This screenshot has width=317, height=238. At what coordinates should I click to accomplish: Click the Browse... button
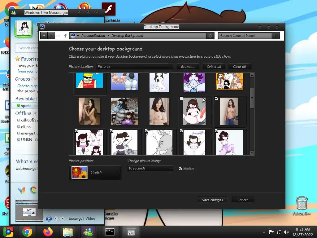[x=188, y=67]
